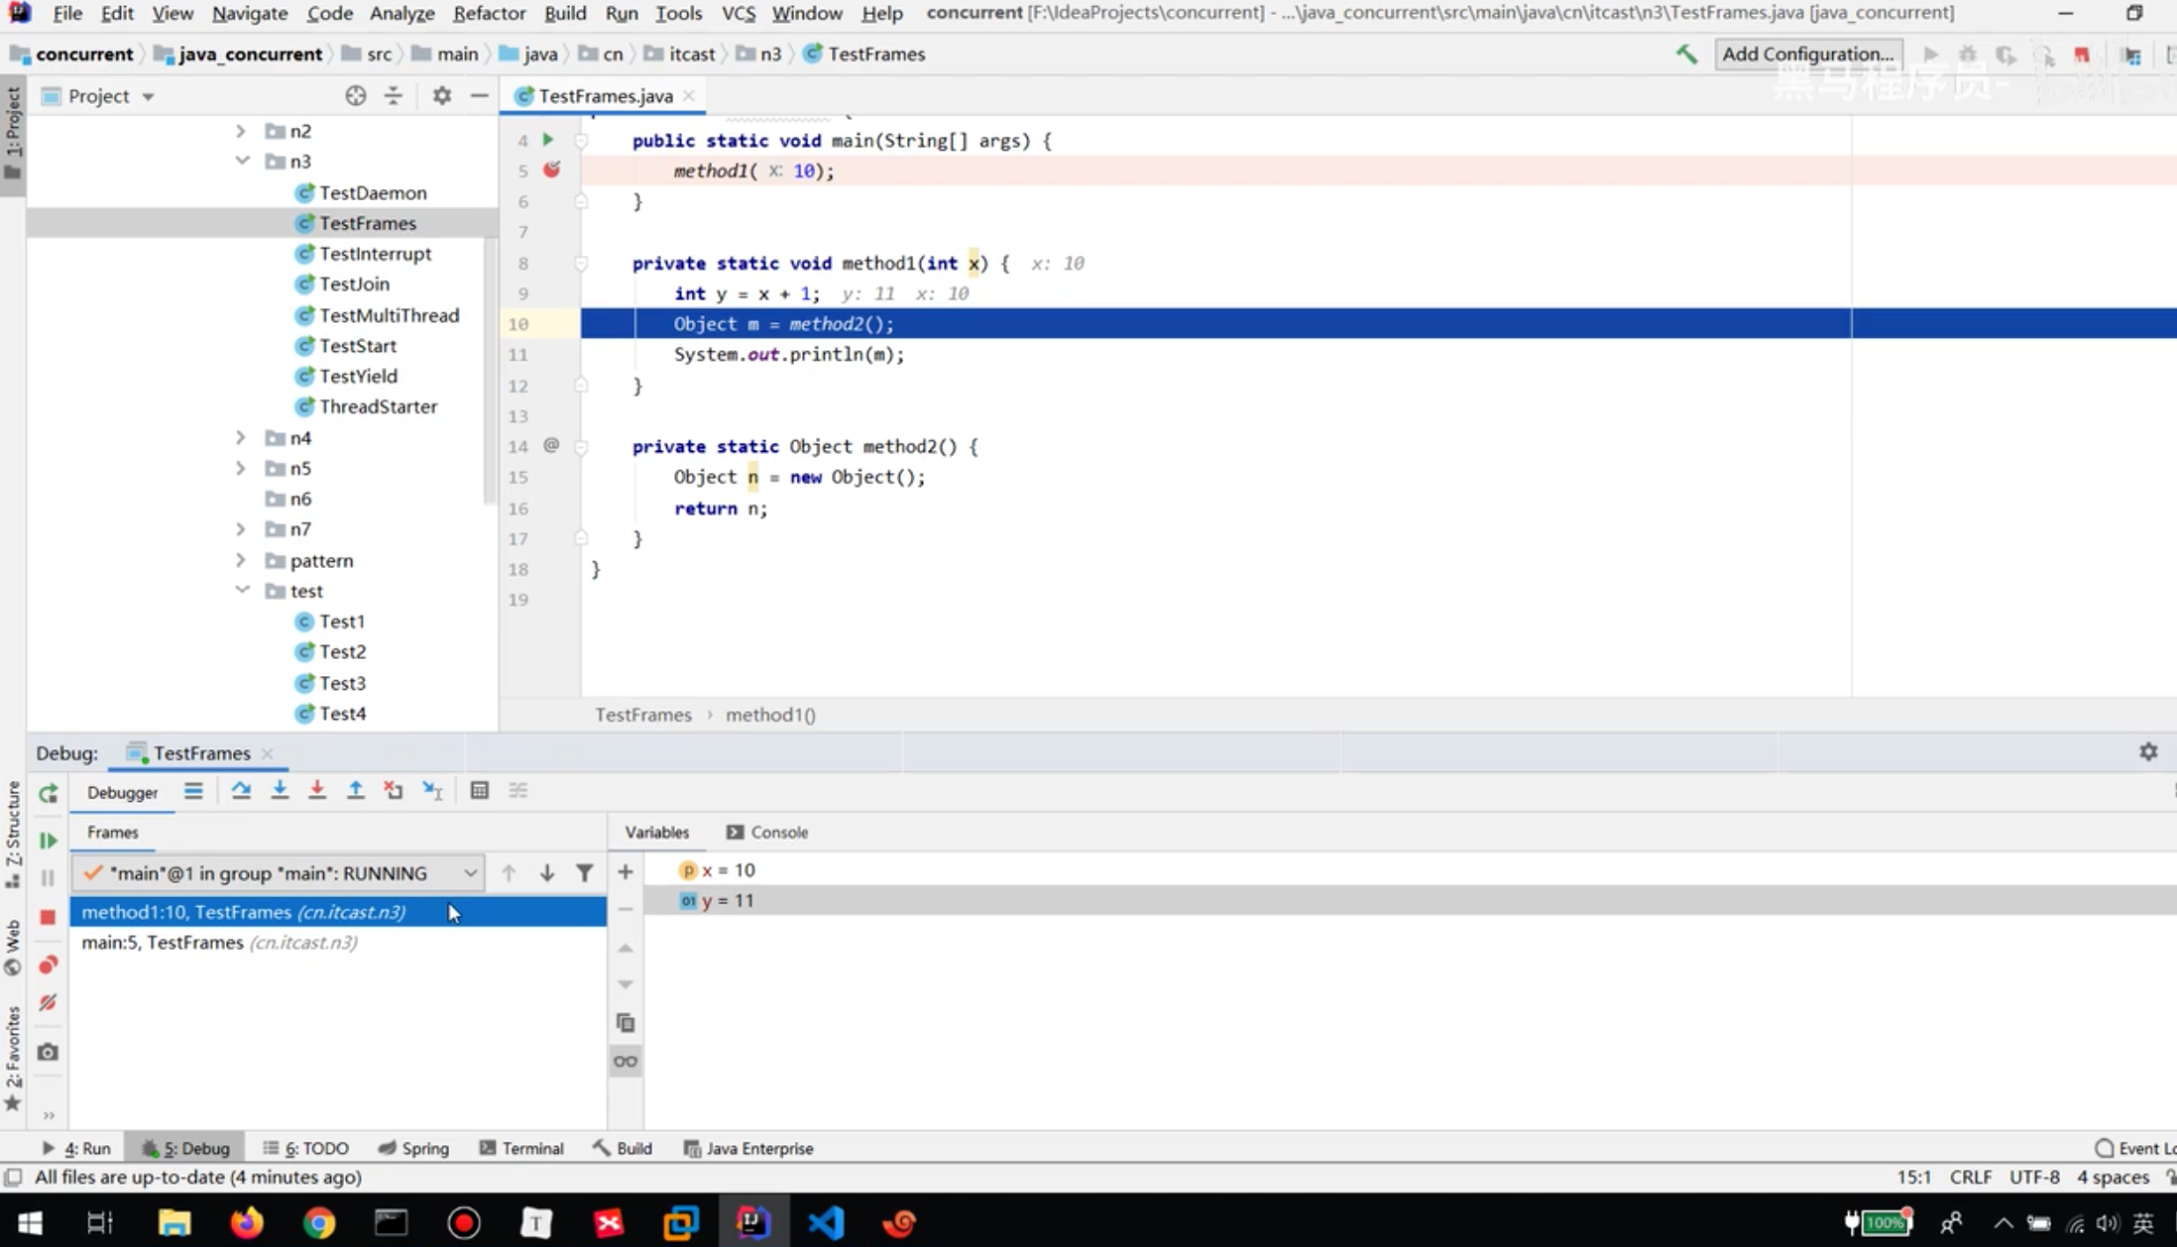Stop the debug session with the red square
The width and height of the screenshot is (2177, 1247).
pos(48,917)
